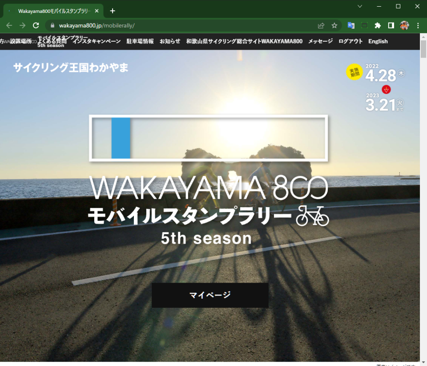Click the browser forward arrow
Viewport: 427px width, 366px height.
coord(22,26)
